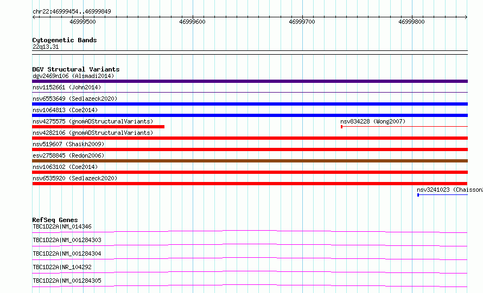The width and height of the screenshot is (483, 293).
Task: Open the TBC1D22A|NM_001284305 transcript label
Action: [x=67, y=281]
